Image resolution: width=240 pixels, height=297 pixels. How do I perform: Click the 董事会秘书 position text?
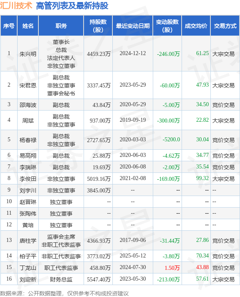61,93
